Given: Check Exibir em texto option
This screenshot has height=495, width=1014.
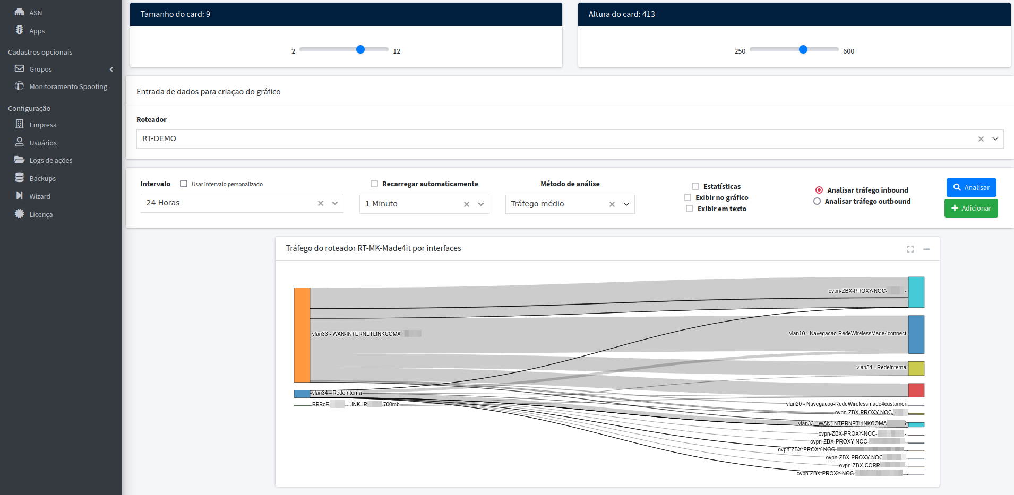Looking at the screenshot, I should [690, 209].
